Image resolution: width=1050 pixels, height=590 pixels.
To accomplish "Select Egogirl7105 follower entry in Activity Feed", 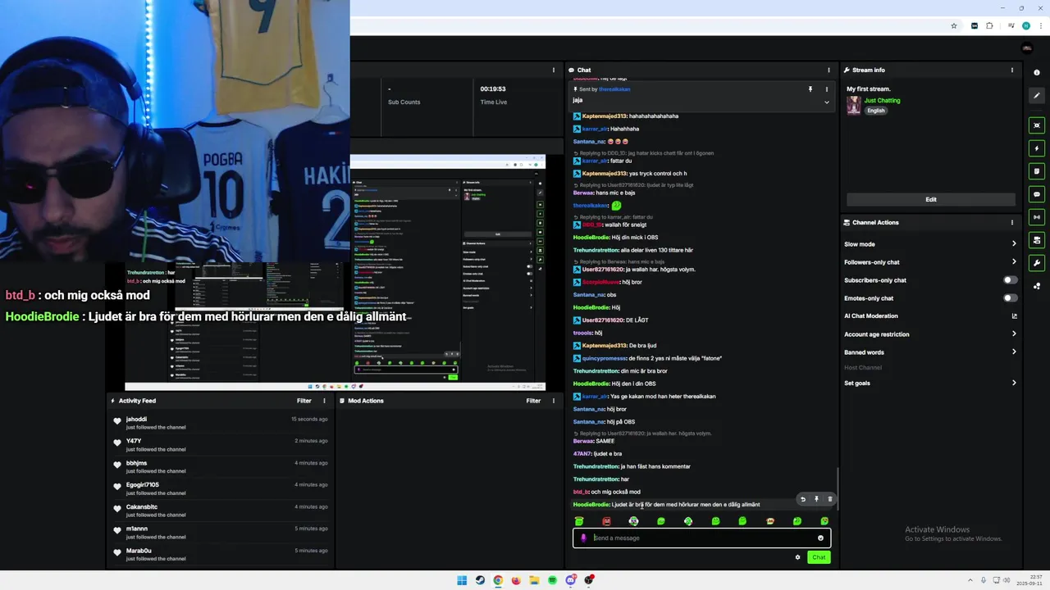I will point(220,488).
